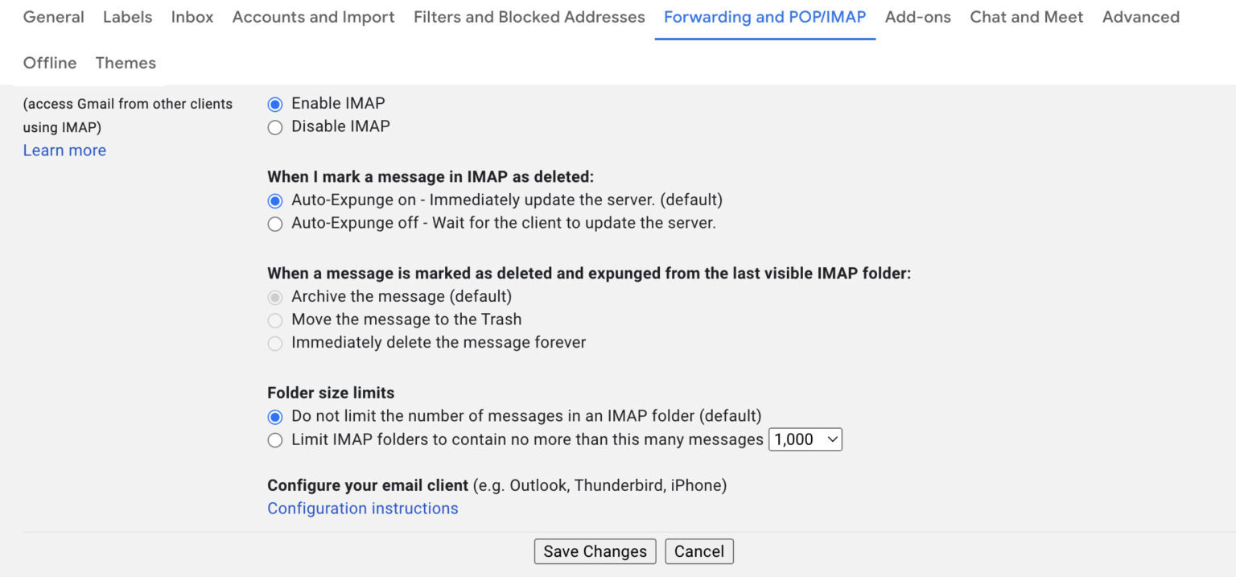1236x577 pixels.
Task: Select Do not limit messages option
Action: click(x=275, y=417)
